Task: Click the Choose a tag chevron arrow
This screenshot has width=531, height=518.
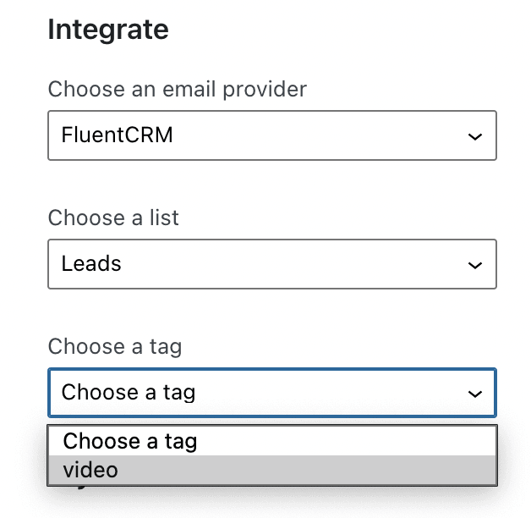Action: tap(475, 394)
